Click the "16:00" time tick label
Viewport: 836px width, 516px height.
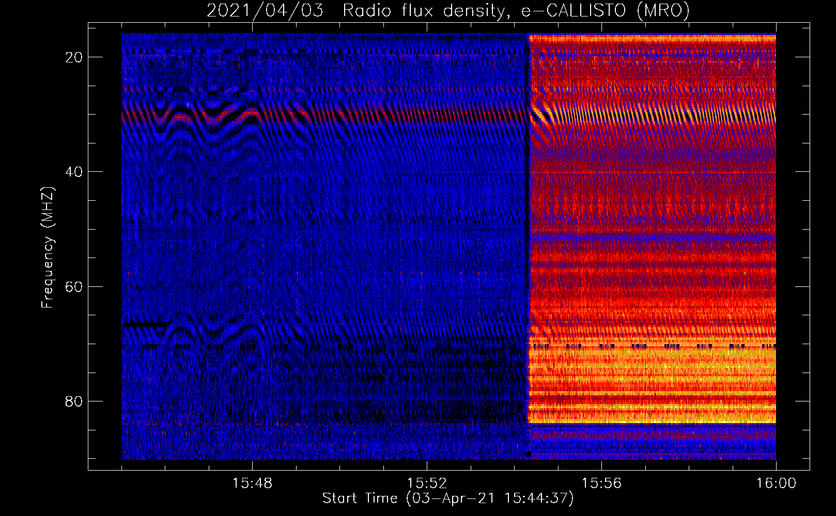click(776, 483)
